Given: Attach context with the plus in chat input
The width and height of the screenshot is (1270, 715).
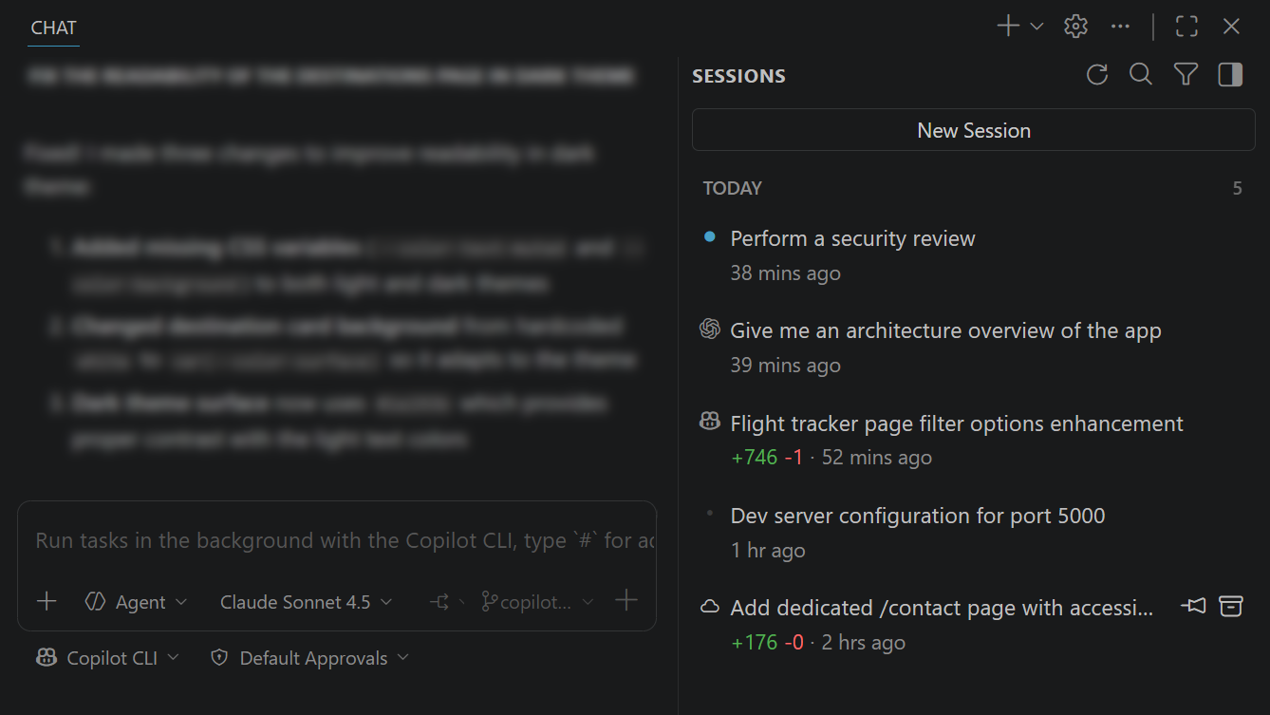Looking at the screenshot, I should click(x=46, y=600).
